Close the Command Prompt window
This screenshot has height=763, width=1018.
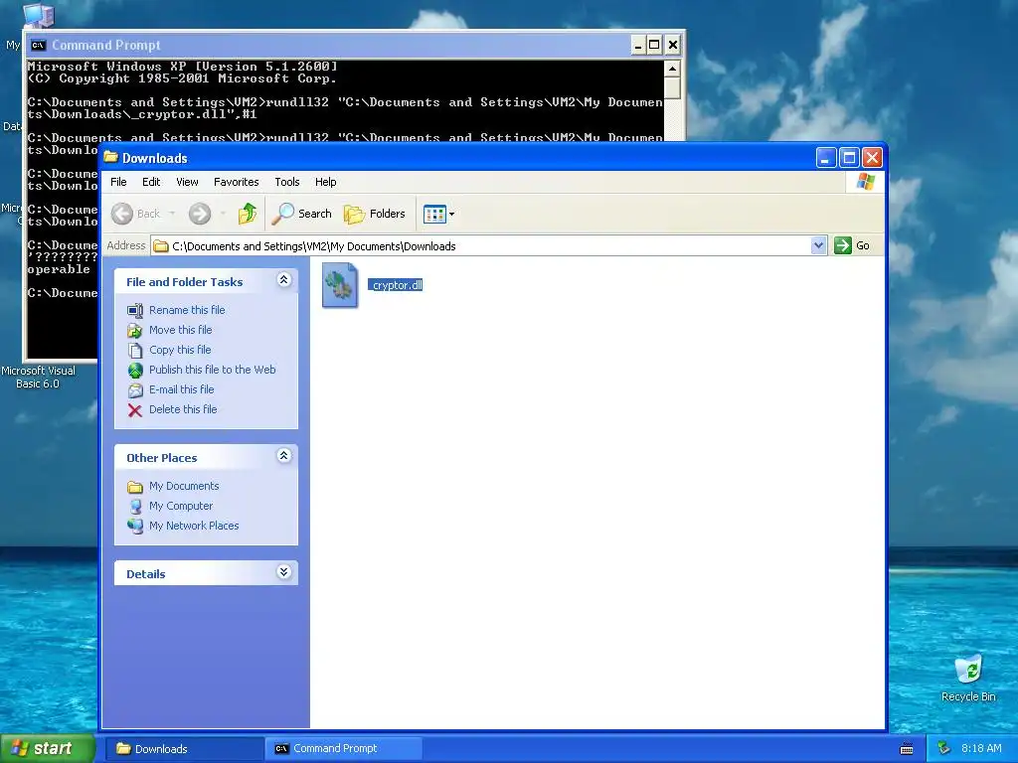click(x=673, y=45)
